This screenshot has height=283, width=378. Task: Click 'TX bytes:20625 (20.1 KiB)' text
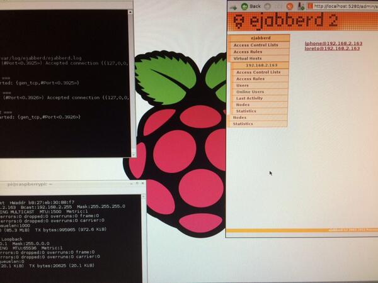pyautogui.click(x=62, y=266)
